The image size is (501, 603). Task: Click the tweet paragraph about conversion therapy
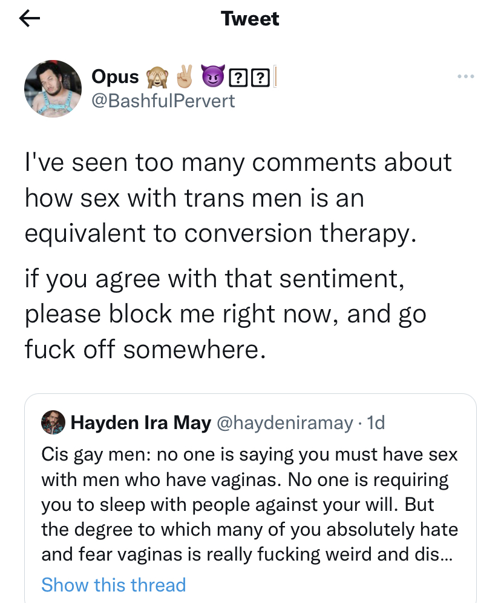[238, 198]
